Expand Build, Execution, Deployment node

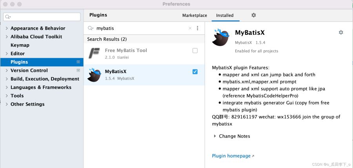[x=7, y=79]
